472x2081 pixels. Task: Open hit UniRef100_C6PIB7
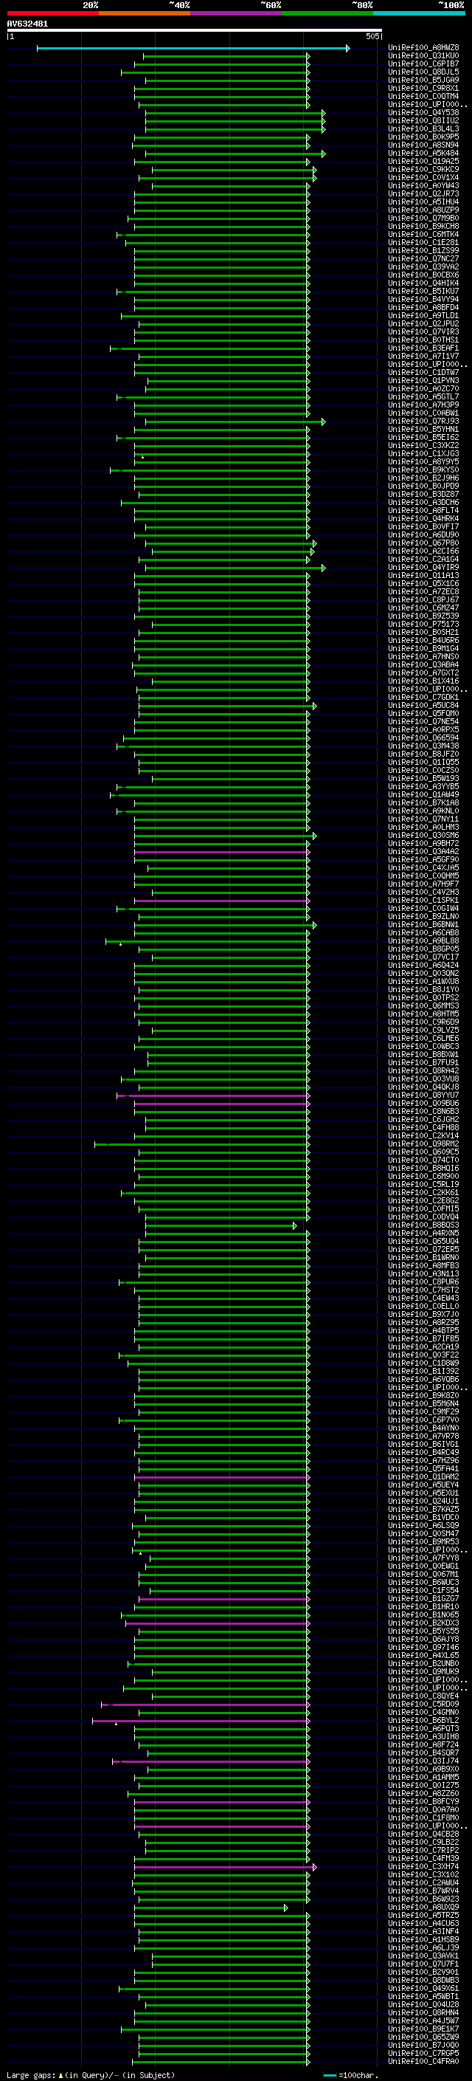[423, 63]
